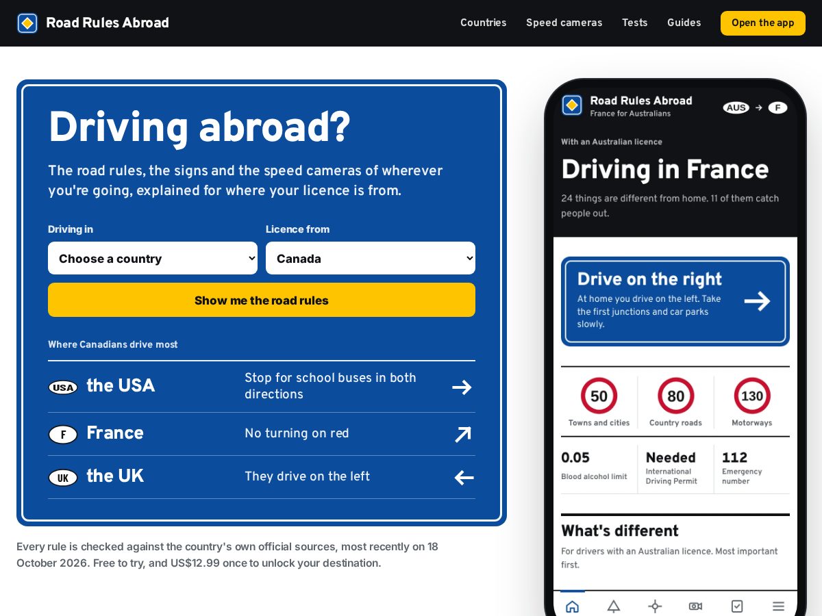Click 'What's different' heading

click(620, 530)
